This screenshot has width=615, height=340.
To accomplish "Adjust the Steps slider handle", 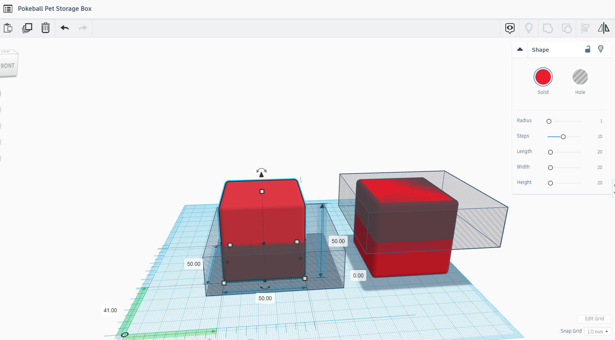I will coord(563,137).
